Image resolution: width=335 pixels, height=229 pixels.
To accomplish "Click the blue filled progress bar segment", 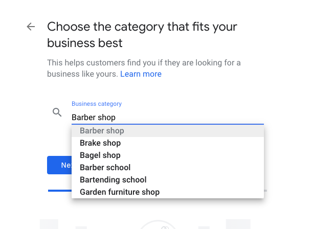I will 60,191.
